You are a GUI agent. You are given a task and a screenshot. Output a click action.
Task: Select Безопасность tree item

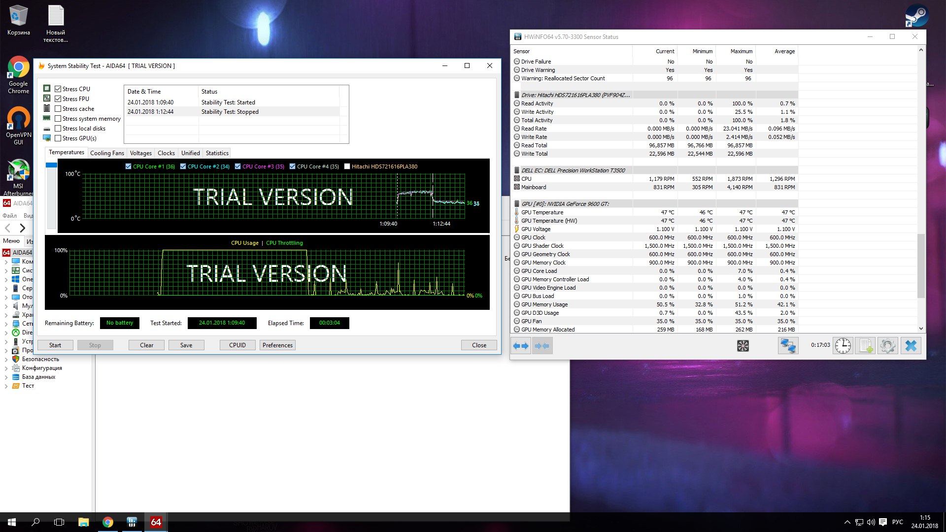tap(40, 359)
